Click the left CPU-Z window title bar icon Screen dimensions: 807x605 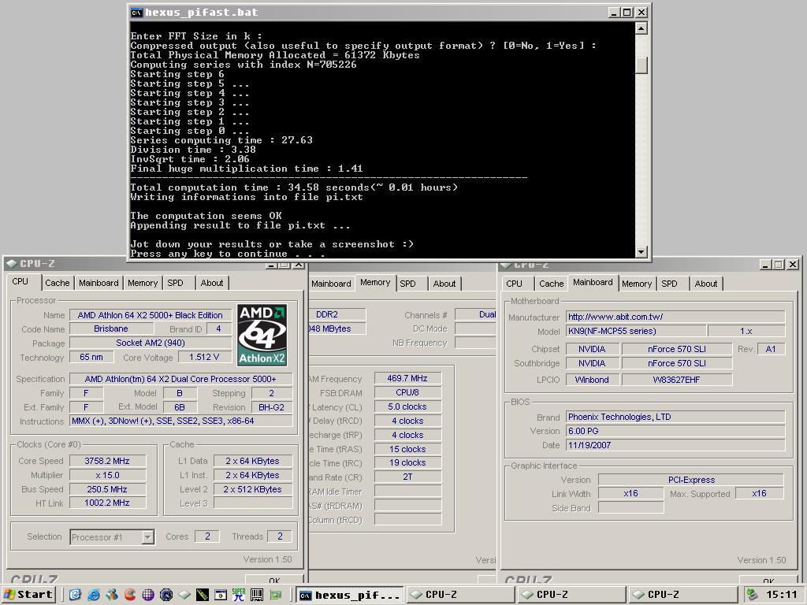tap(13, 264)
